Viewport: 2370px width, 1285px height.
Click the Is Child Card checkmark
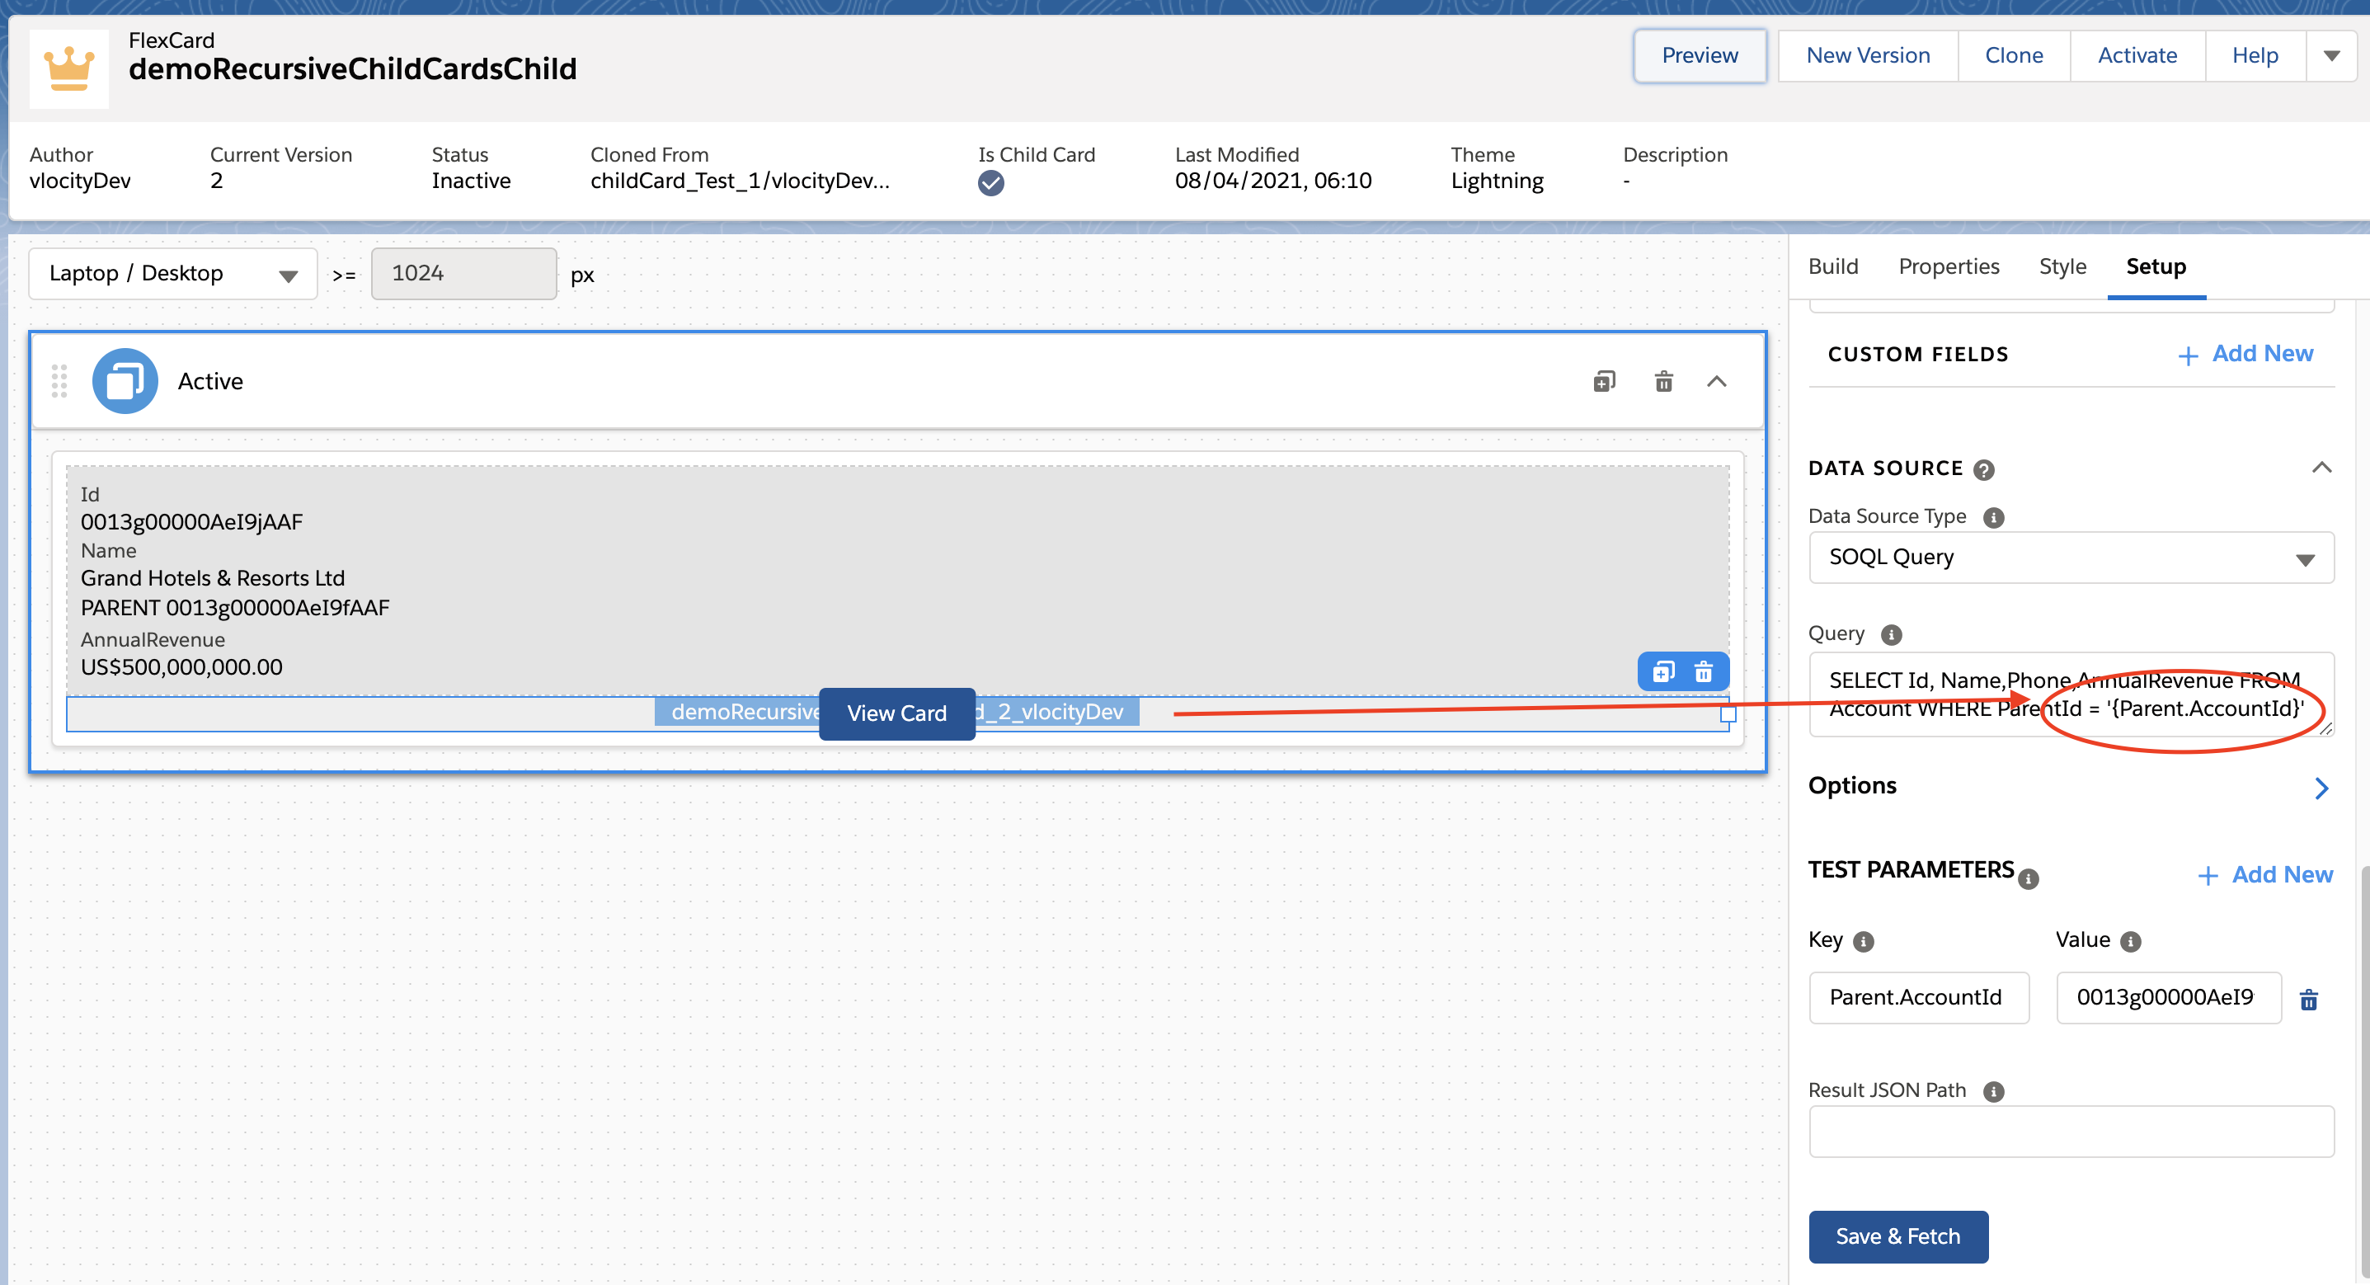pos(991,183)
